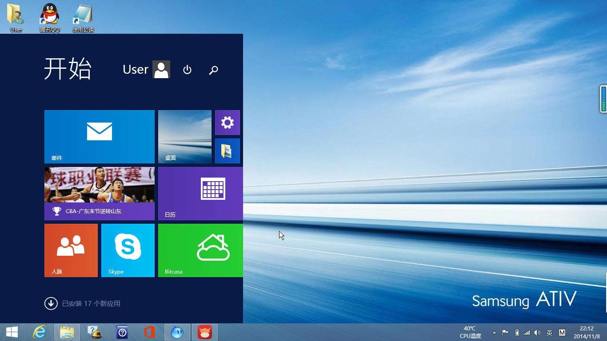Click the network signal bars icon
This screenshot has height=341, width=607.
click(527, 332)
